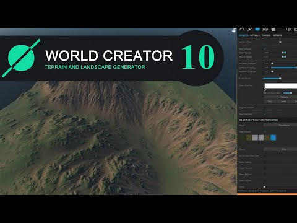The width and height of the screenshot is (297, 223).
Task: Toggle the Slope Select checkbox
Action: pos(265,175)
